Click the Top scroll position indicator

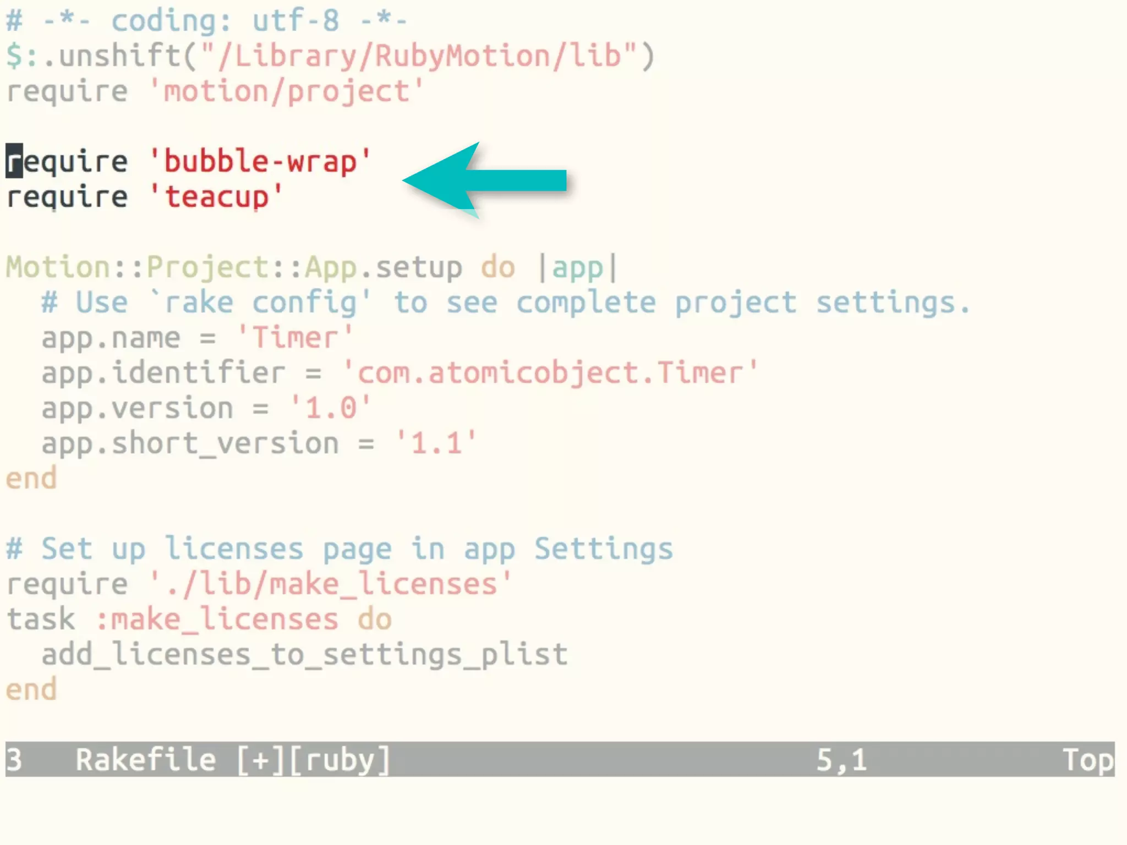click(x=1087, y=760)
